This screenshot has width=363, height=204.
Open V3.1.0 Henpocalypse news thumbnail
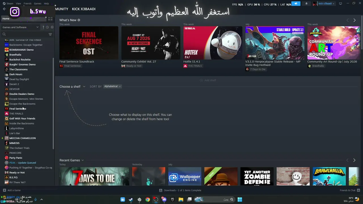[275, 43]
